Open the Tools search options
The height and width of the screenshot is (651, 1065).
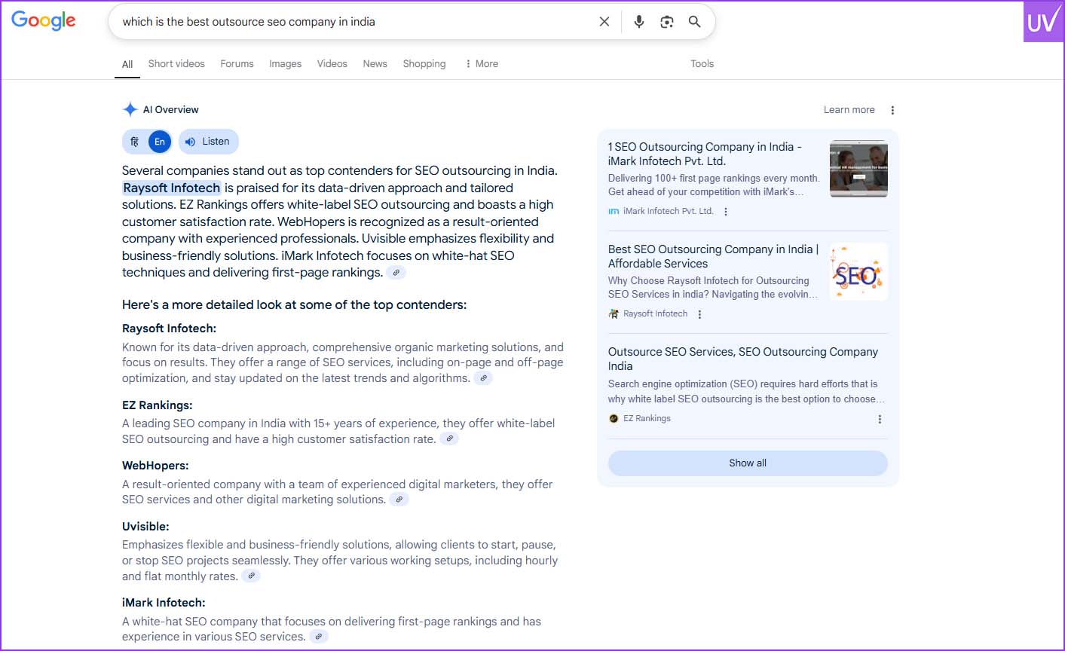[702, 64]
